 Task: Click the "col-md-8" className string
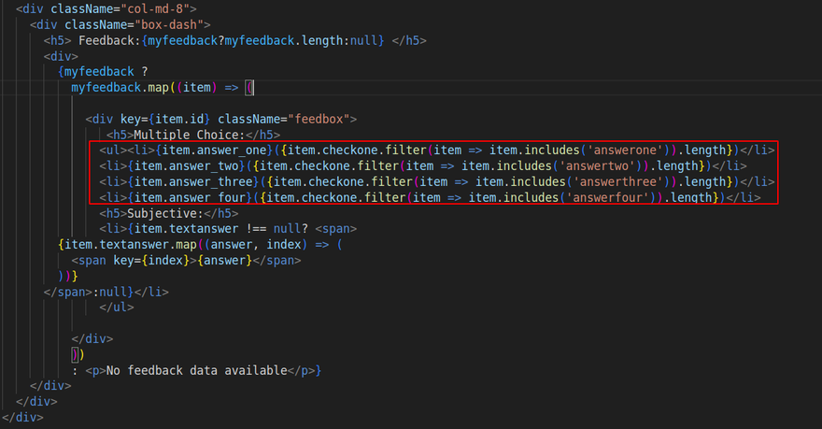(x=161, y=8)
